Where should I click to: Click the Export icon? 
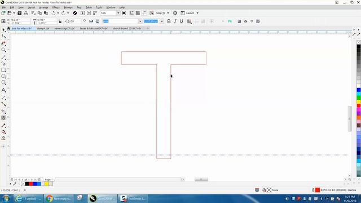[89, 13]
